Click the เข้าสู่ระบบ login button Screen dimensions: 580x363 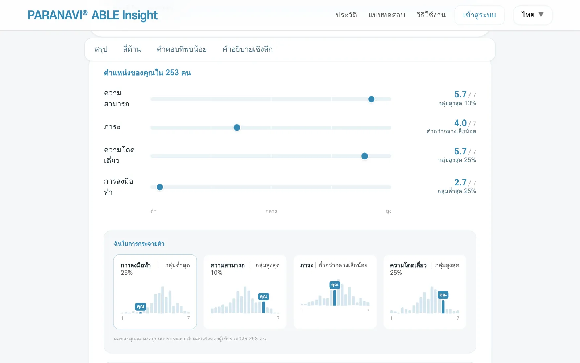pos(479,15)
